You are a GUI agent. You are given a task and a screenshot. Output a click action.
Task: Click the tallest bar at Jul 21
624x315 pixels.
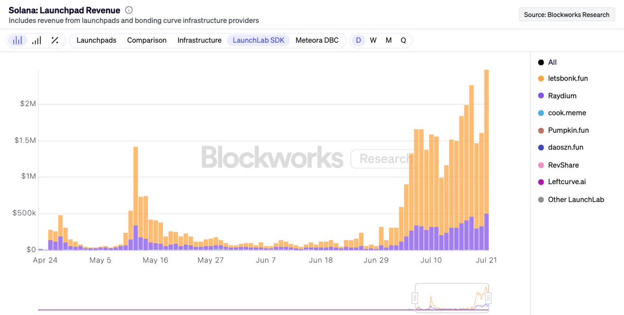pyautogui.click(x=486, y=160)
